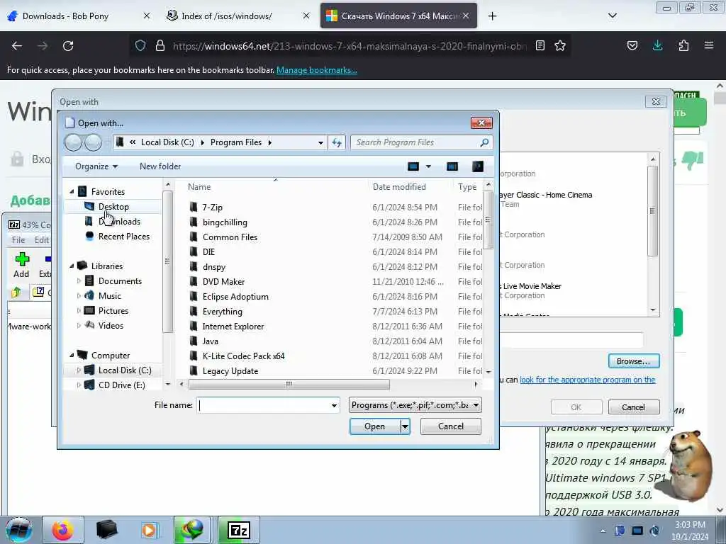Expand the Documents library node
Screen dimensions: 726x544
tap(79, 280)
